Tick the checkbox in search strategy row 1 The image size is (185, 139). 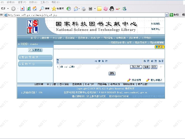(x=161, y=67)
